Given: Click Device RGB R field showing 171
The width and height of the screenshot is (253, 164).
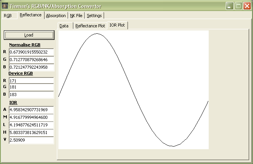Looking at the screenshot, I should coord(31,81).
